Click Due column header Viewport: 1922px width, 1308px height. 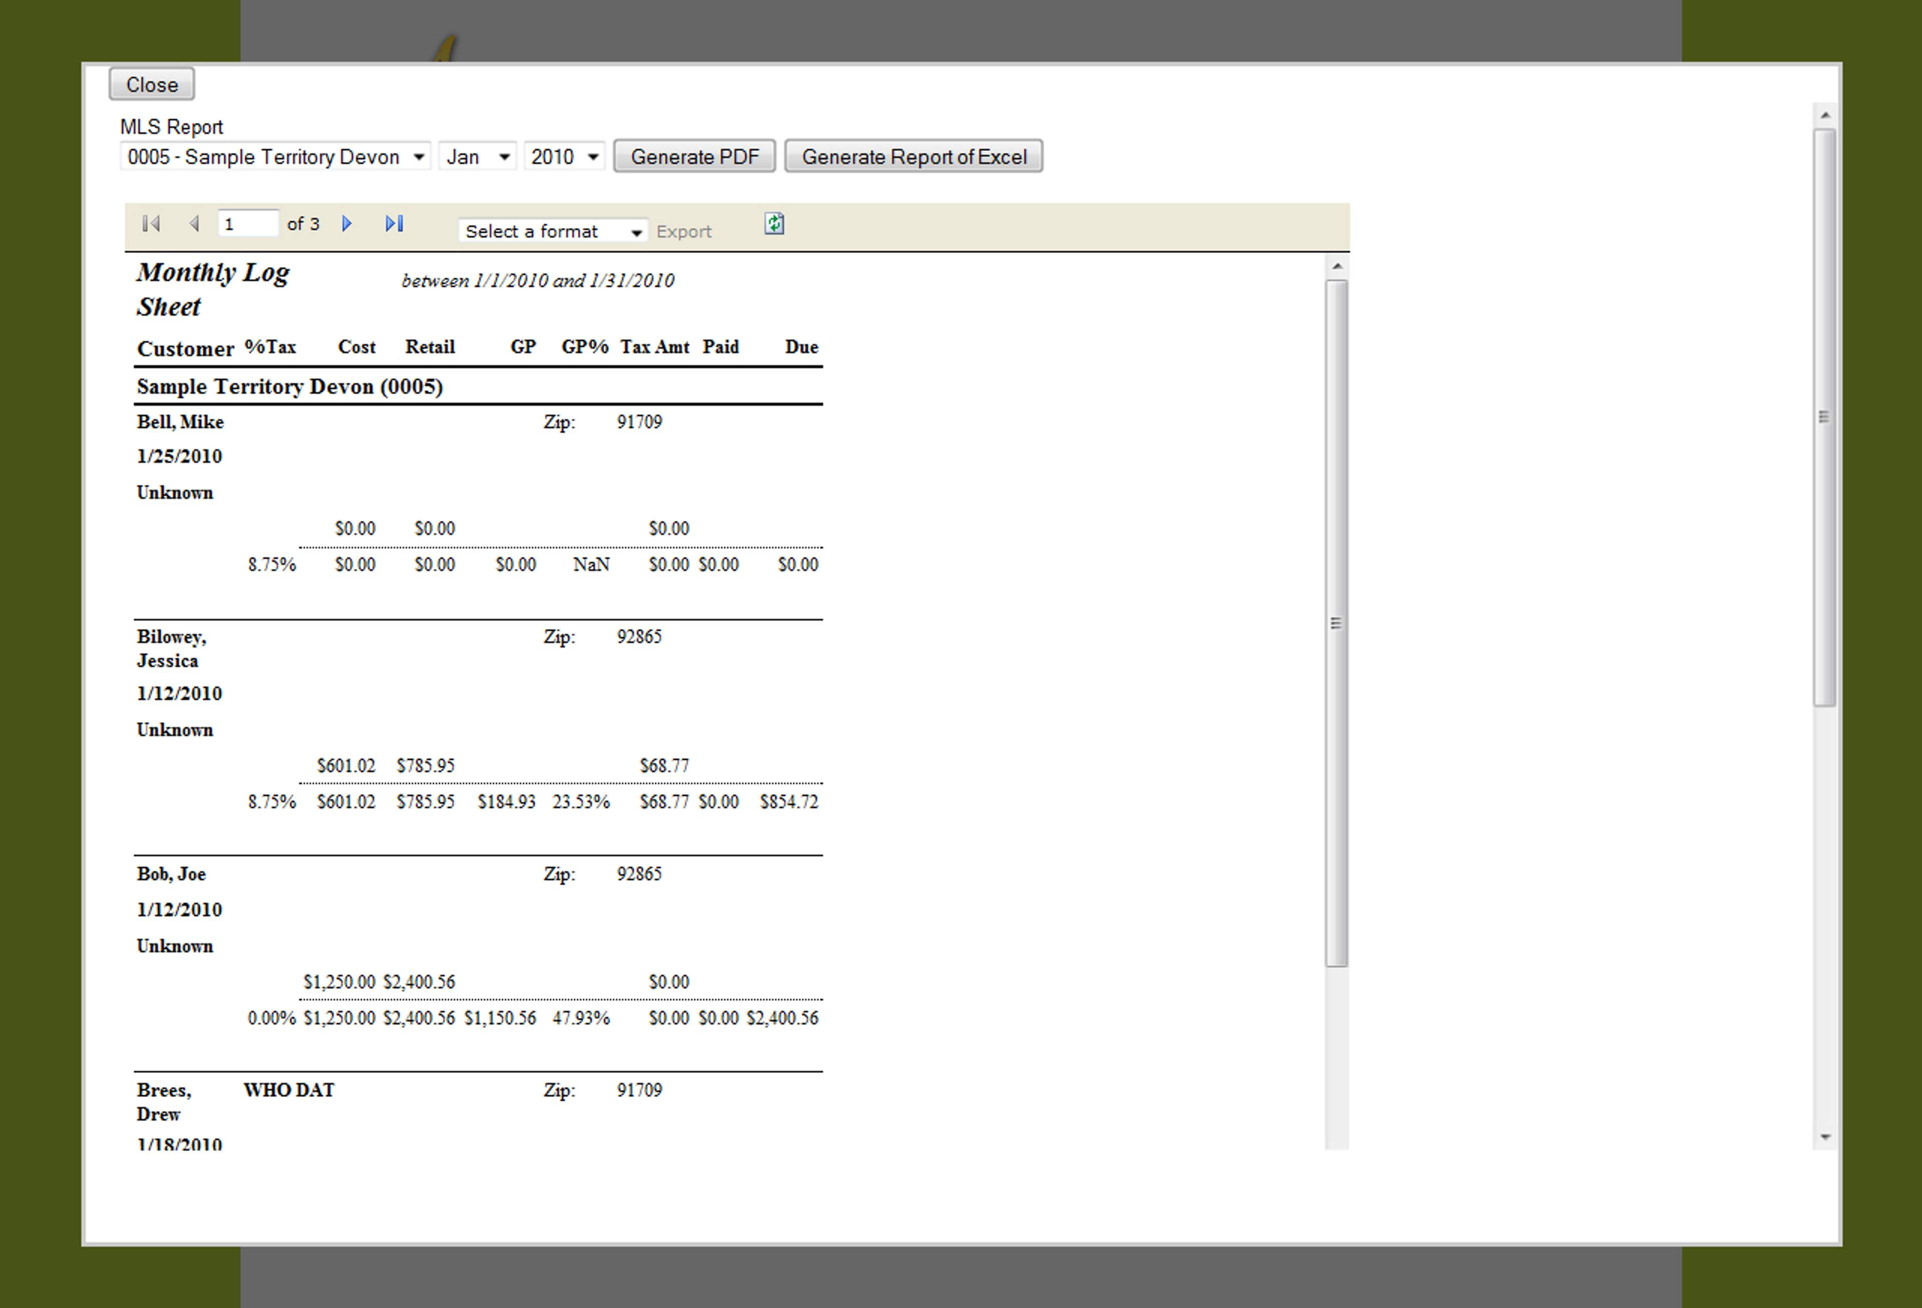pos(801,347)
